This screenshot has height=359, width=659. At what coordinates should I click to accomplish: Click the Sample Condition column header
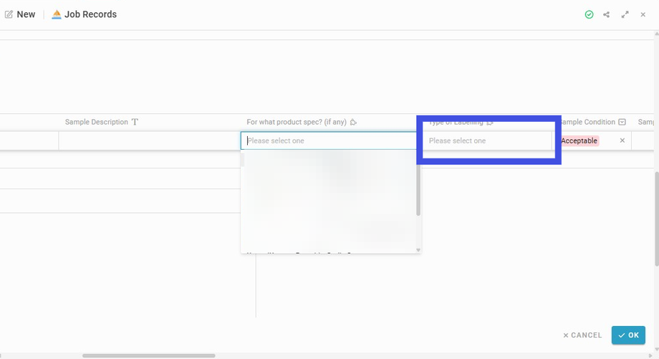click(x=588, y=122)
